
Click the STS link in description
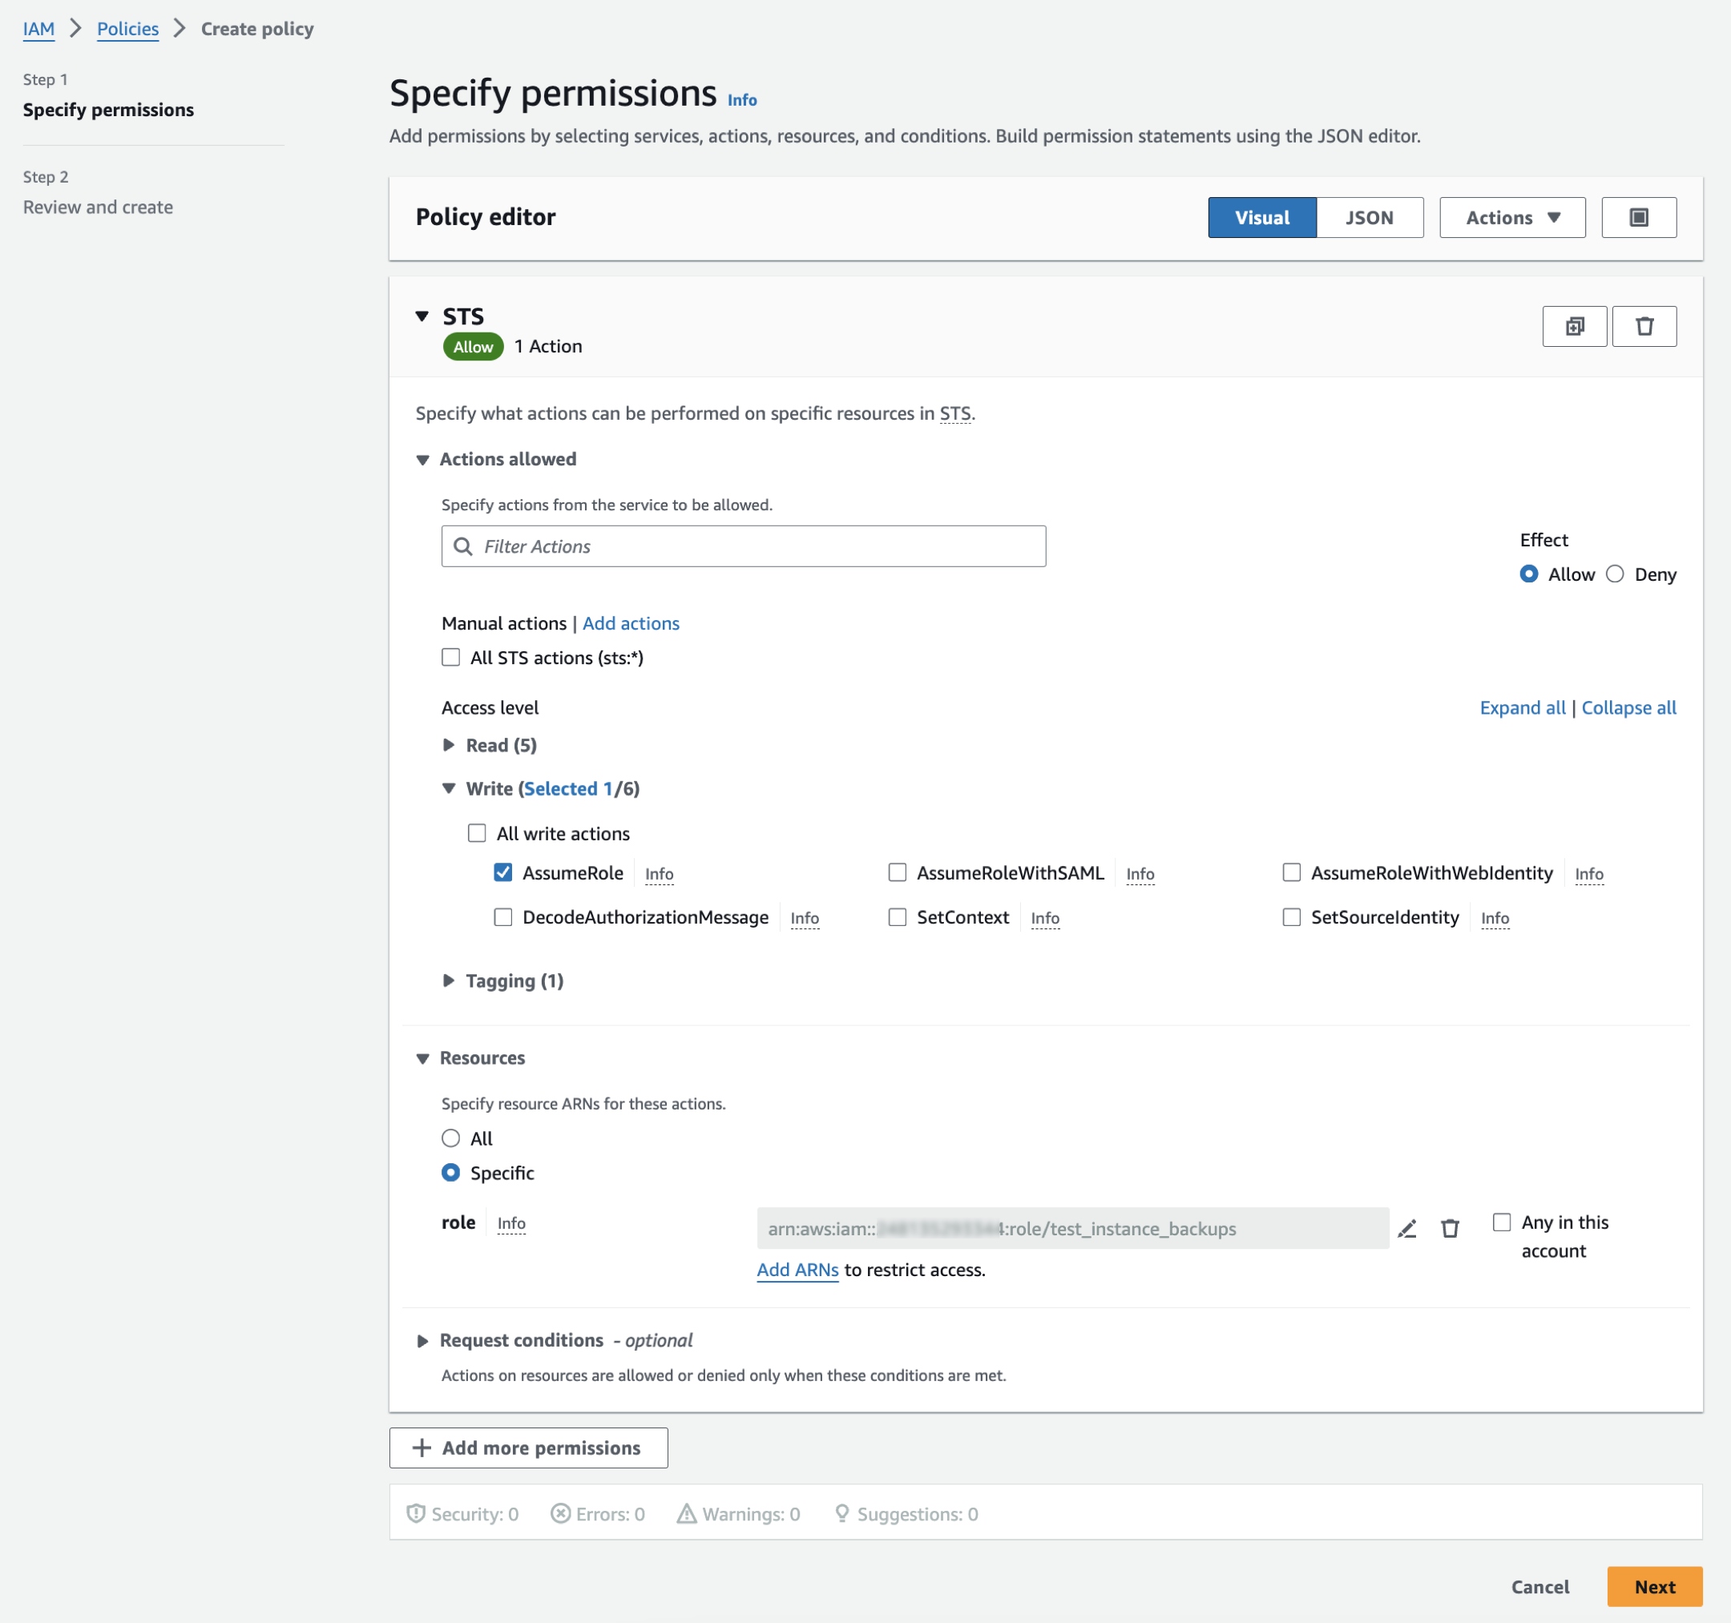click(954, 413)
